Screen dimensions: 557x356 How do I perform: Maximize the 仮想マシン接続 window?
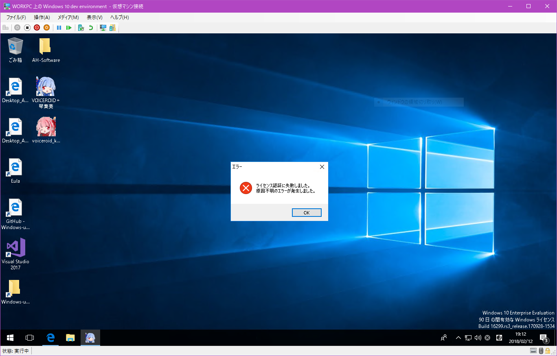pos(528,6)
